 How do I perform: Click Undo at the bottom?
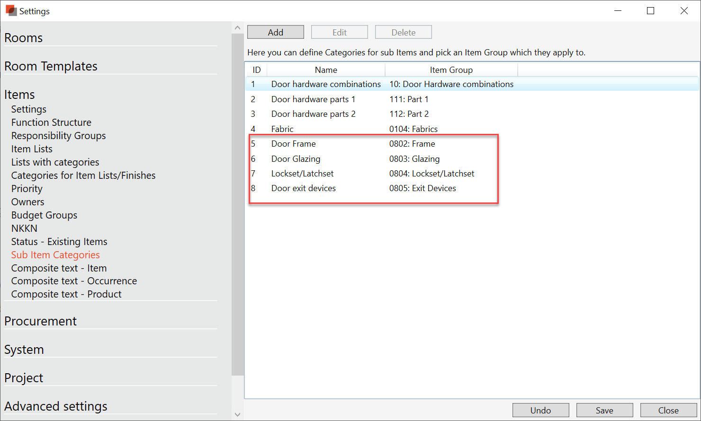coord(540,410)
